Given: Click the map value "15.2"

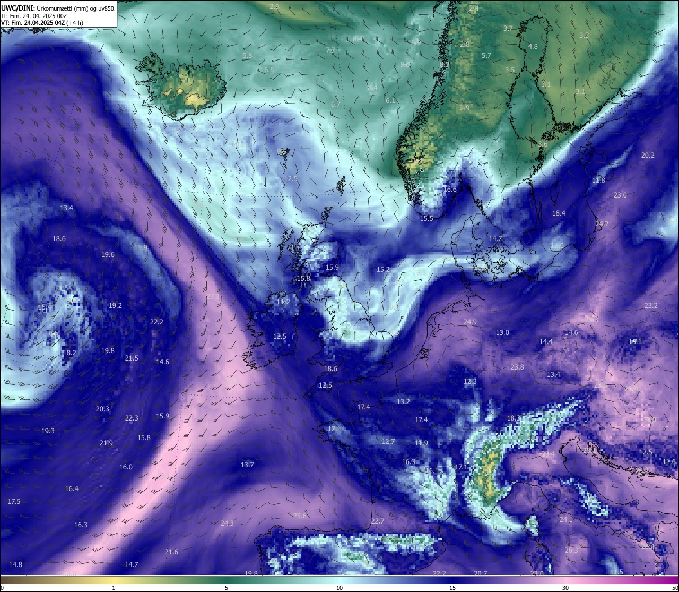Looking at the screenshot, I should coord(383,269).
